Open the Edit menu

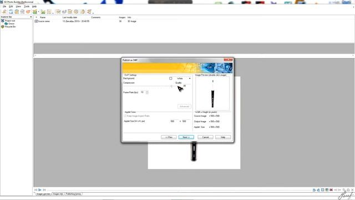tap(11, 7)
